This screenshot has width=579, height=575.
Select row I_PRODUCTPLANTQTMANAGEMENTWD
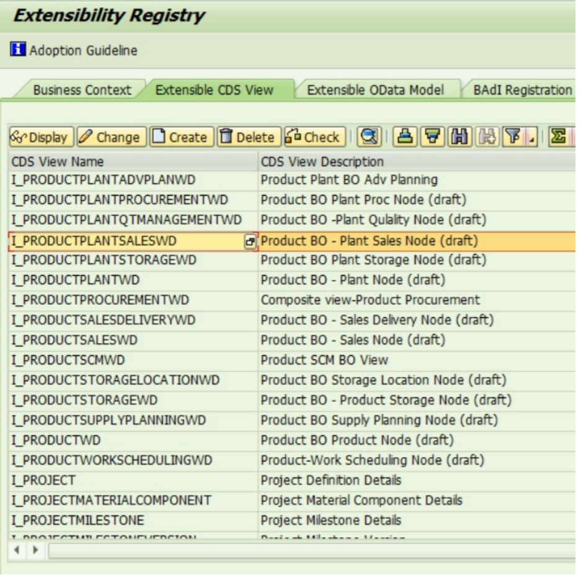tap(133, 220)
